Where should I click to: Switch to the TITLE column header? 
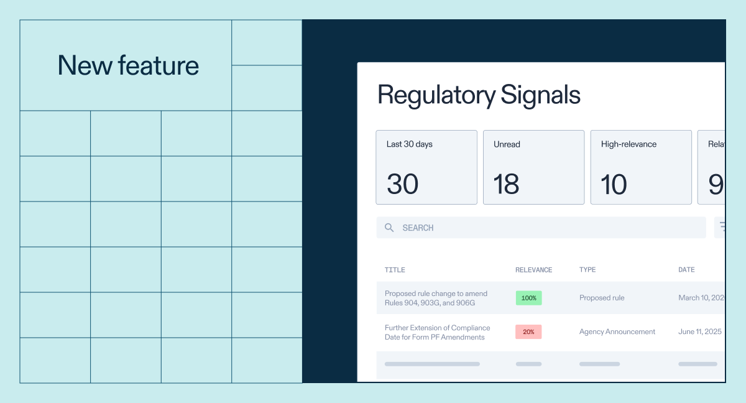394,269
